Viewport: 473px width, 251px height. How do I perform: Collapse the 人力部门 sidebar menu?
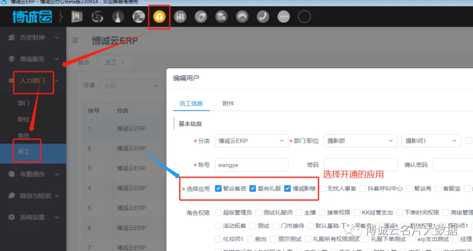click(x=33, y=81)
